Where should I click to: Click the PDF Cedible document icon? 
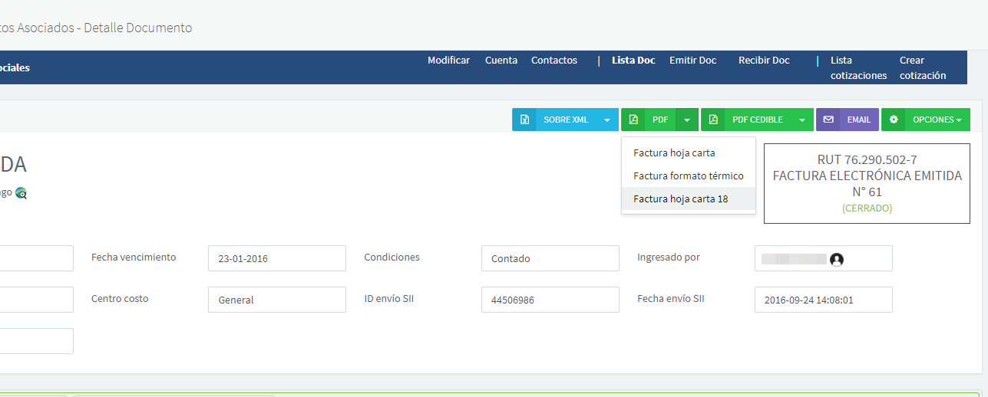coord(713,120)
